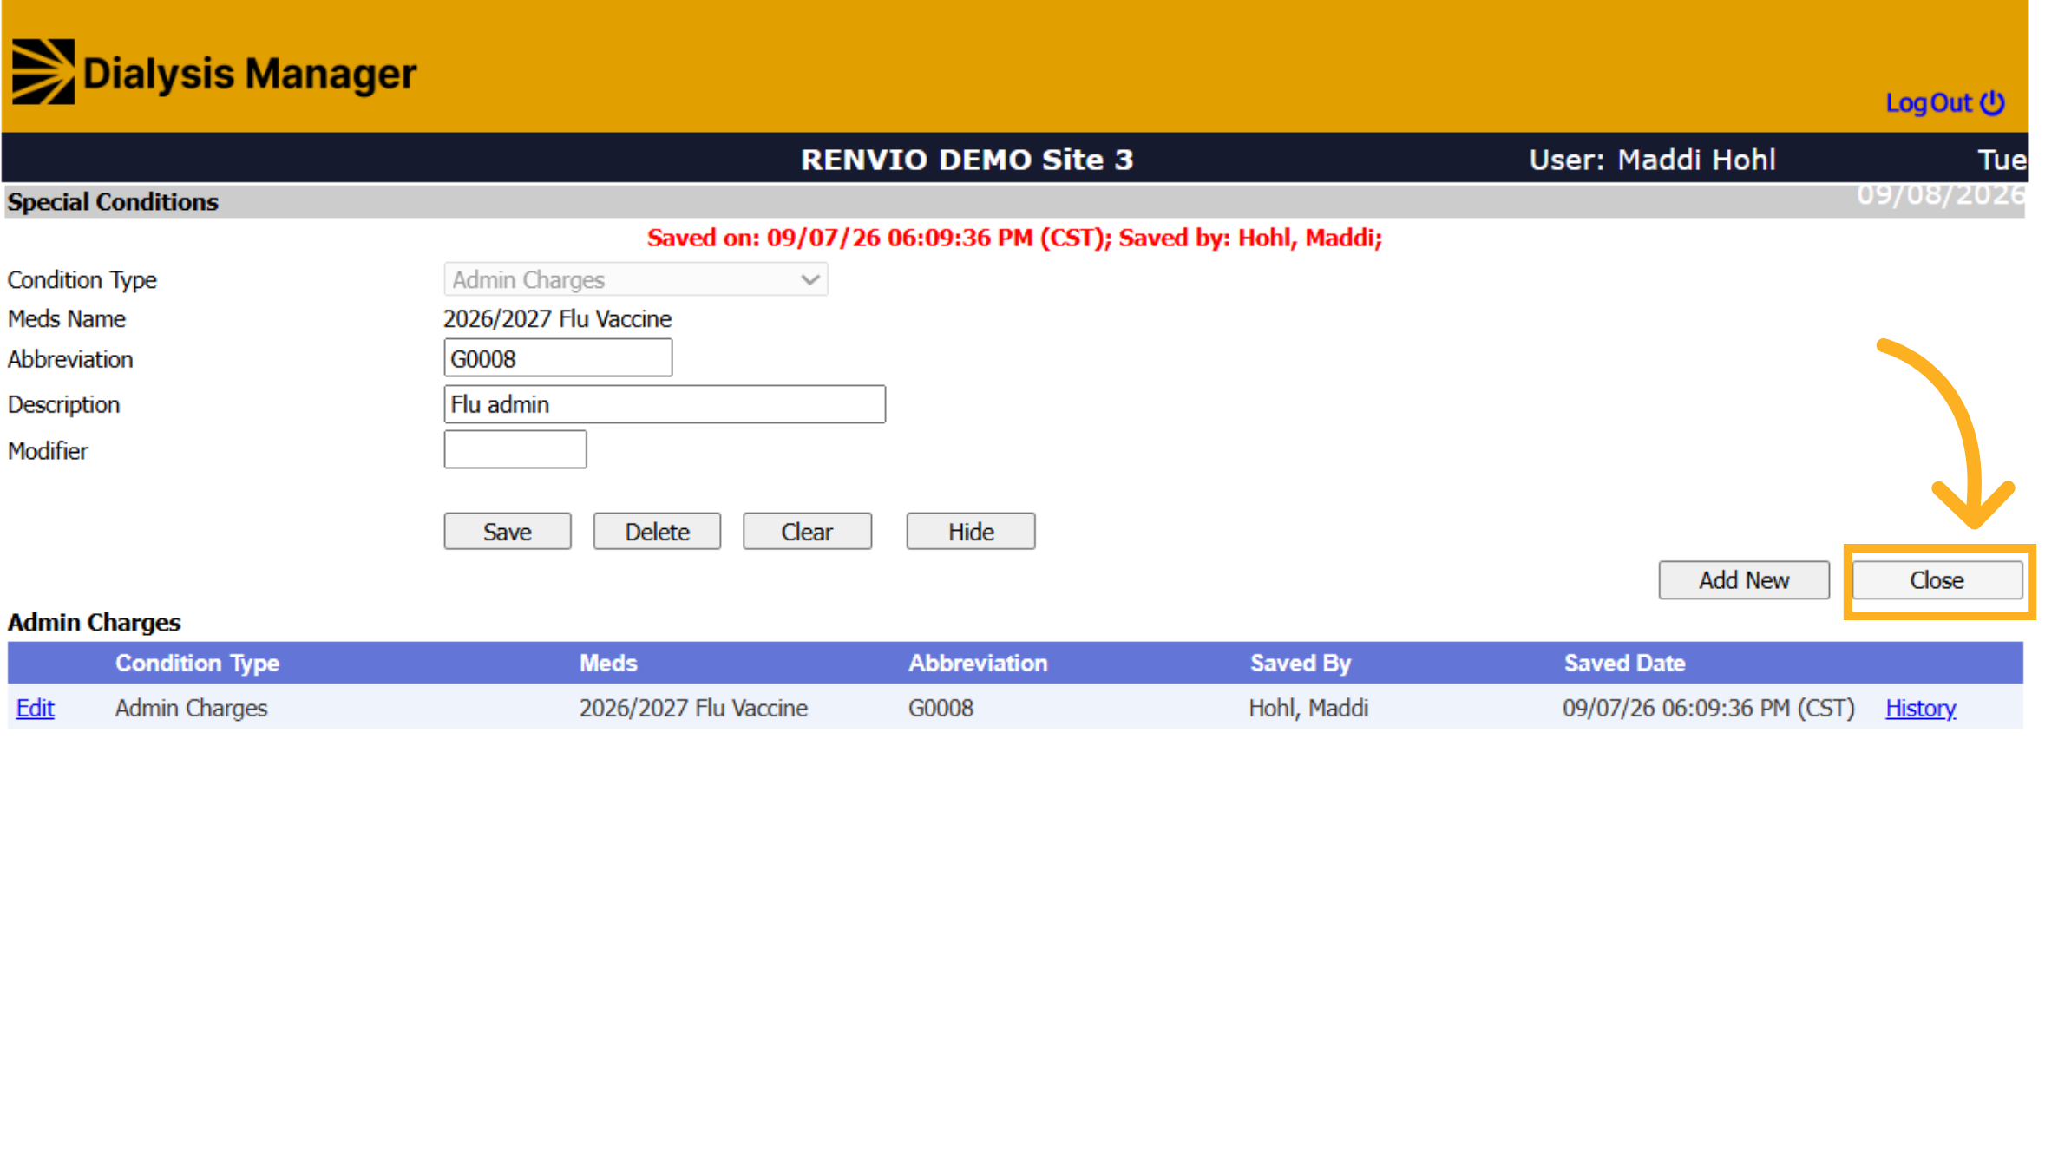Clear the form fields
This screenshot has height=1171, width=2045.
pos(807,531)
